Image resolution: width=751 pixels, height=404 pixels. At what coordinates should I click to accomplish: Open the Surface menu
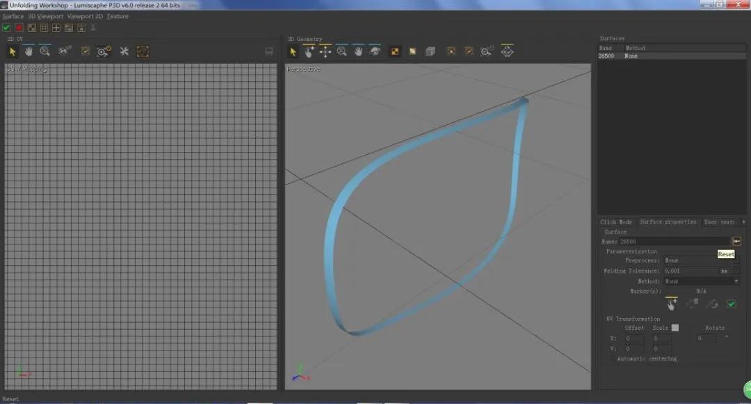coord(13,16)
